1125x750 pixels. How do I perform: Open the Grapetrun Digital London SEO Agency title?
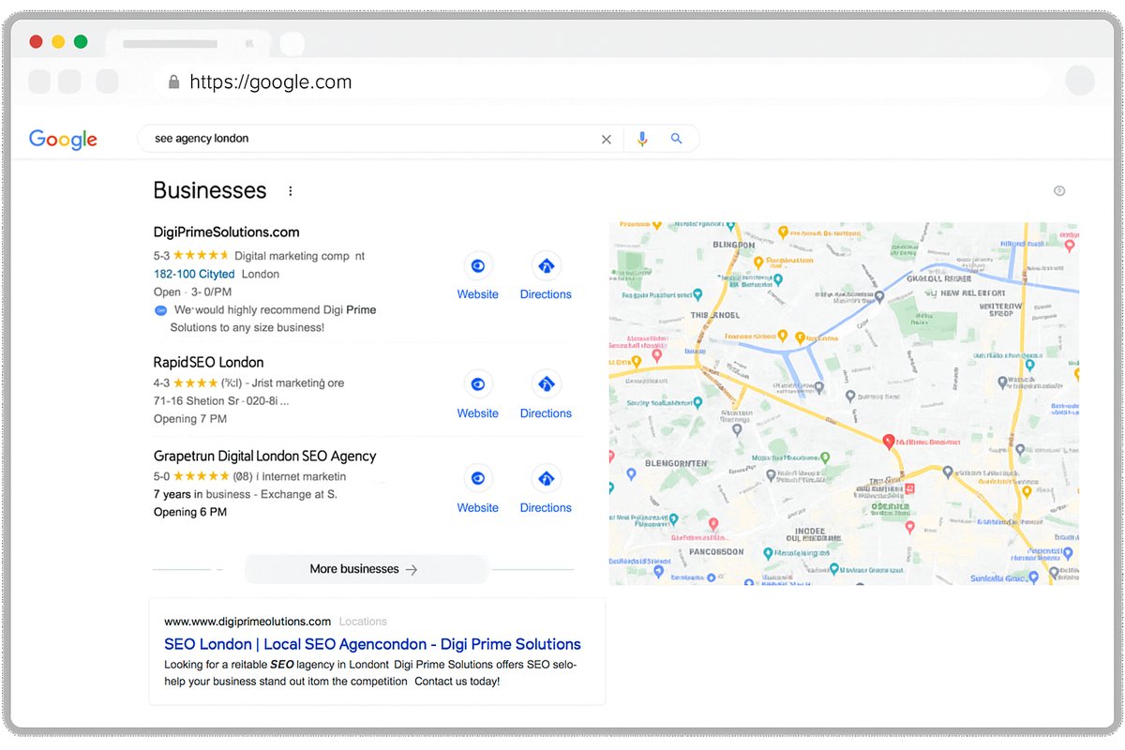click(x=265, y=457)
